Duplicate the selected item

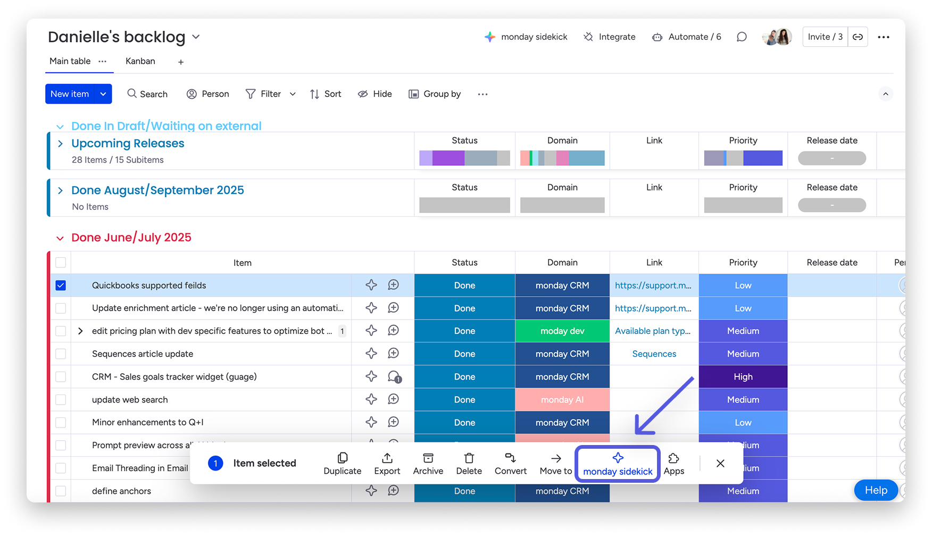(x=343, y=464)
